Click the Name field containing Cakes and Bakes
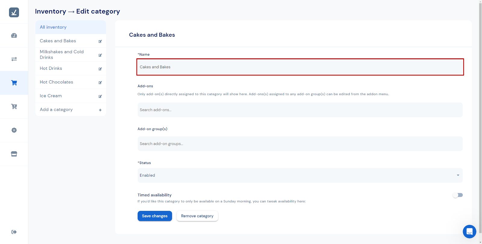Image resolution: width=482 pixels, height=244 pixels. pyautogui.click(x=300, y=67)
